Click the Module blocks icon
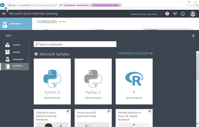The width and height of the screenshot is (199, 127). coord(7,52)
